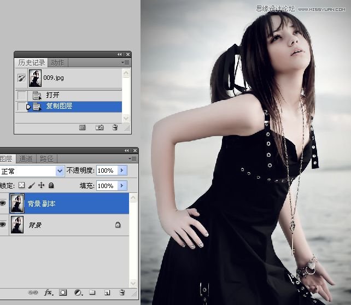Create new snapshot camera icon
The height and width of the screenshot is (305, 351).
point(100,127)
